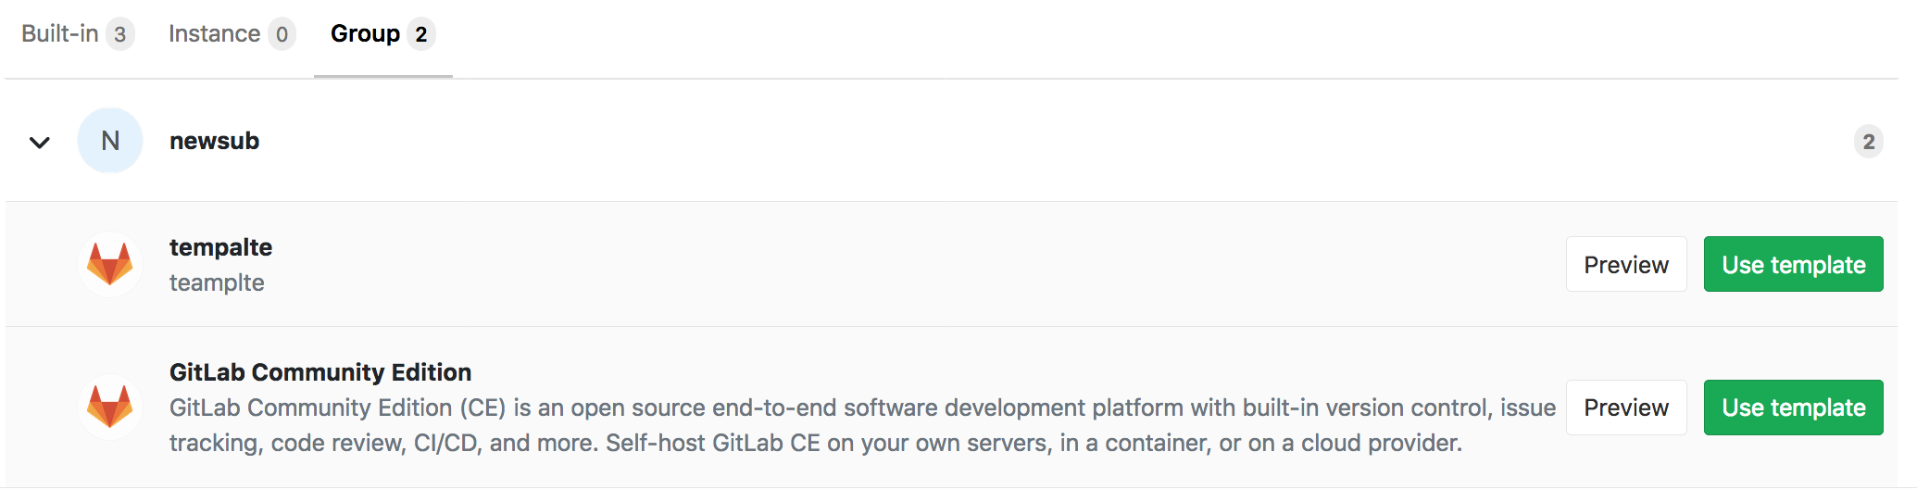1917x502 pixels.
Task: Click the newsub group name
Action: click(214, 141)
